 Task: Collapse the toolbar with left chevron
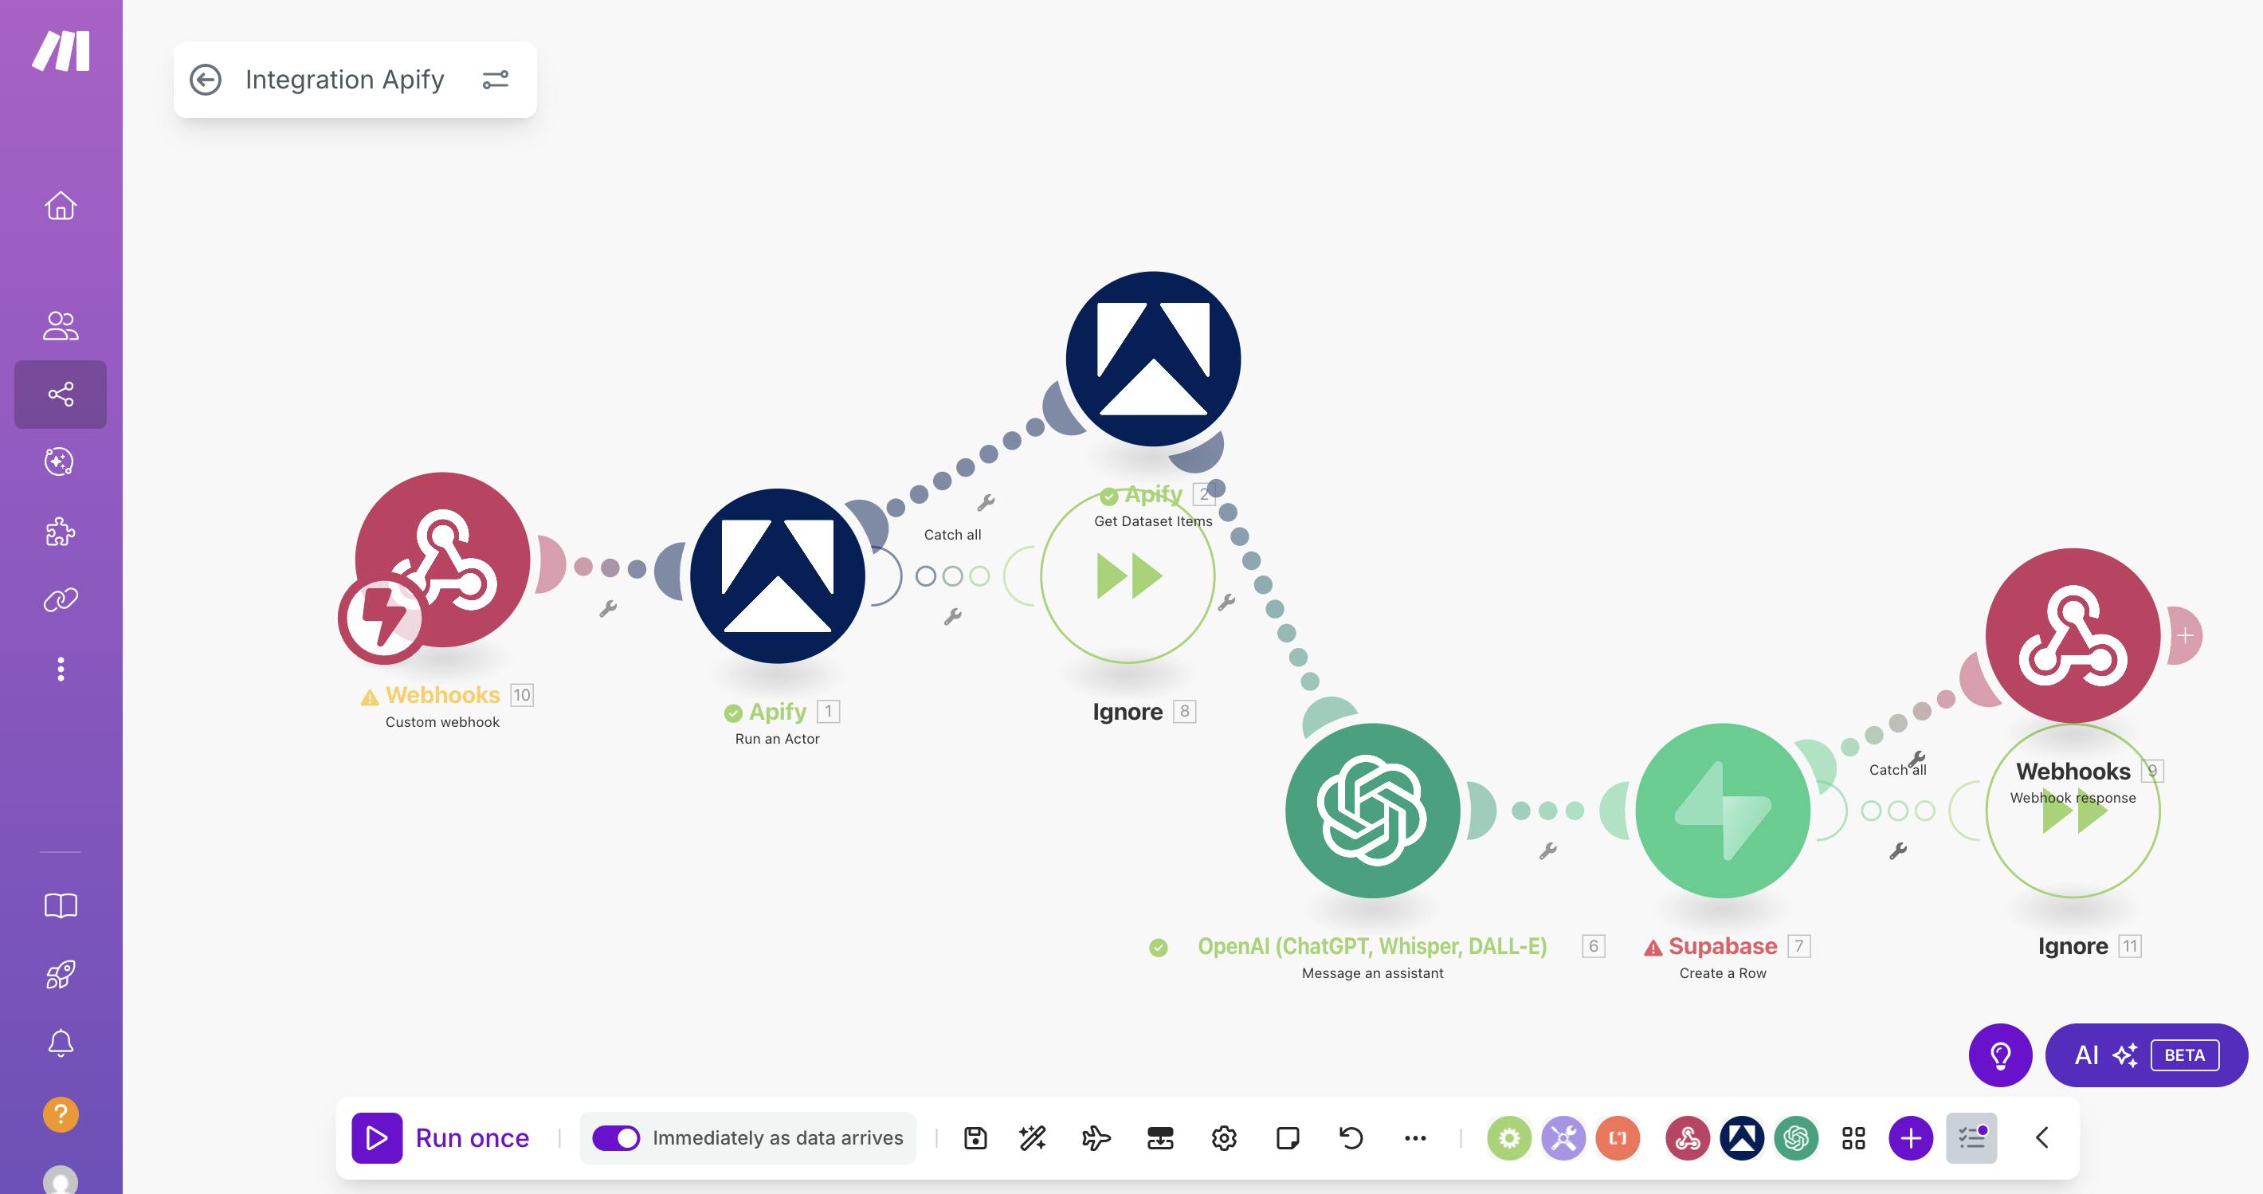click(2041, 1137)
